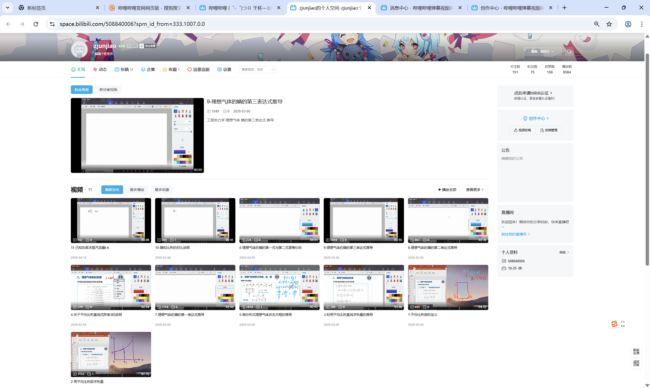Bookmark this page with the star icon
The height and width of the screenshot is (388, 650).
[609, 24]
